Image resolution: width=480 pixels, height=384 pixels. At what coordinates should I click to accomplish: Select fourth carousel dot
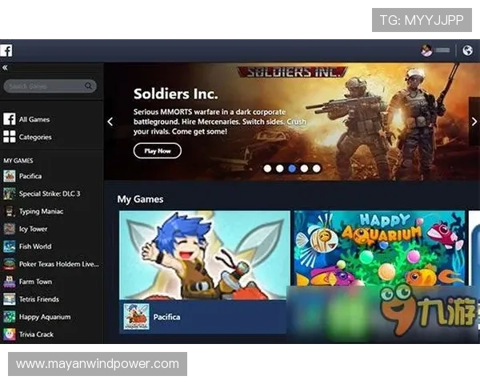click(x=304, y=169)
